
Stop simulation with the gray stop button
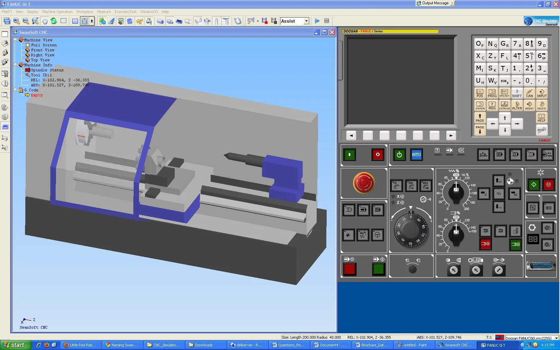pos(327,21)
